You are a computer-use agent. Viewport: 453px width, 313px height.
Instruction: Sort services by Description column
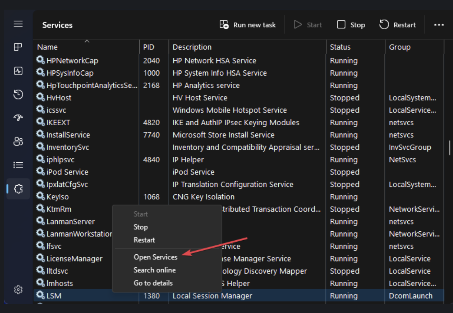192,47
